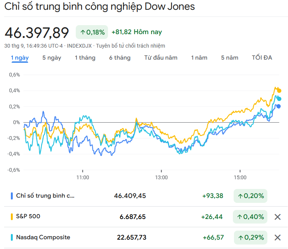Click the yellow S&P 500 legend color bar
The width and height of the screenshot is (288, 249).
[12, 217]
